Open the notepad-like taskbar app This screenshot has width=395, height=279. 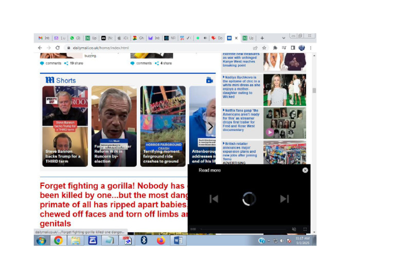[110, 241]
